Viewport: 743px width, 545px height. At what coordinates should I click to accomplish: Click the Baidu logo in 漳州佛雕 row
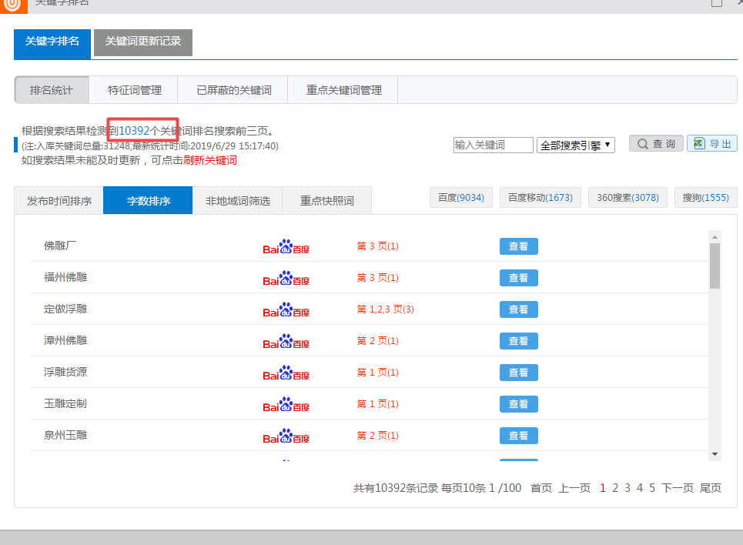pyautogui.click(x=286, y=341)
